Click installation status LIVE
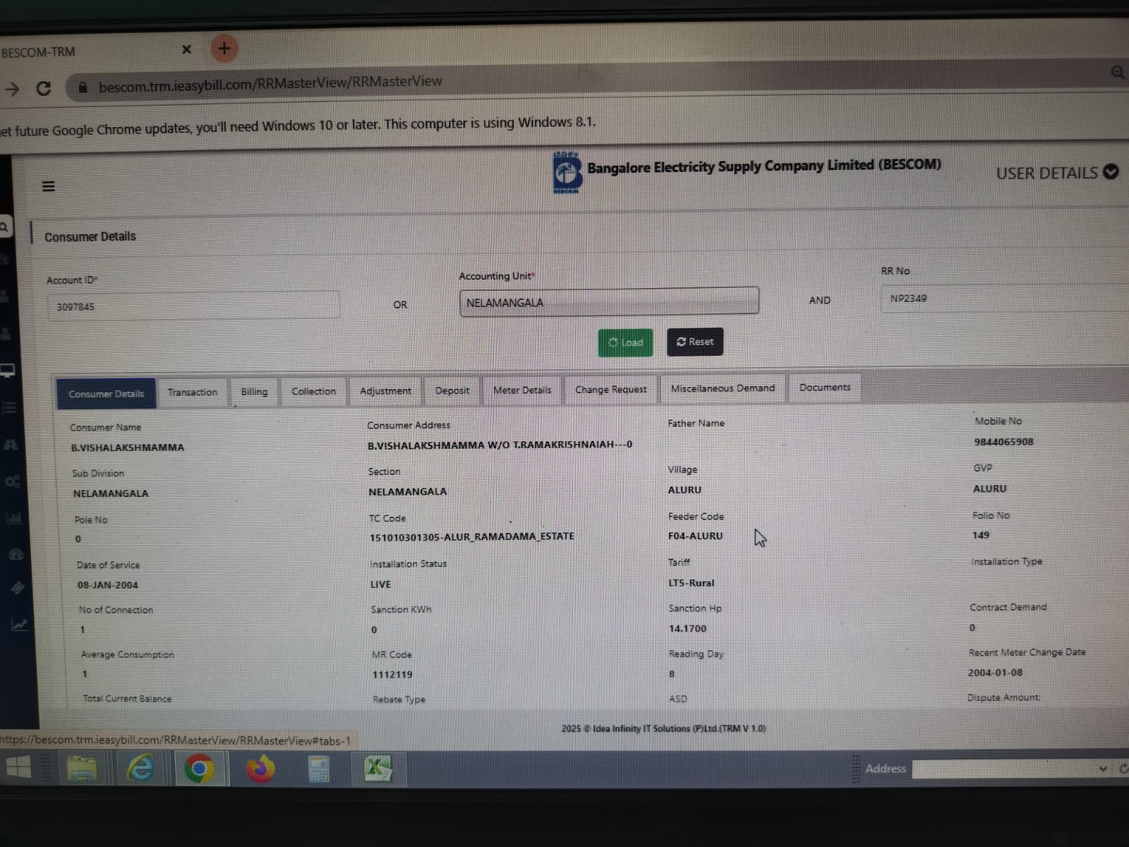Image resolution: width=1129 pixels, height=847 pixels. (x=380, y=584)
